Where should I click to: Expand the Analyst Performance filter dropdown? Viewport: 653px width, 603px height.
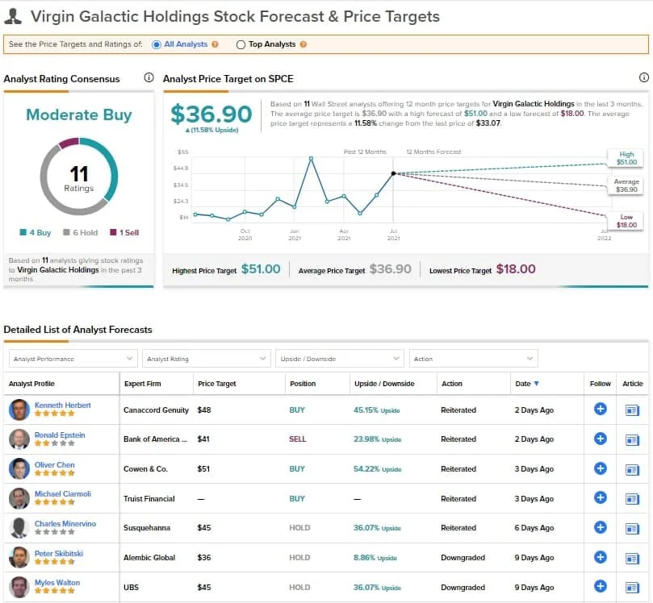73,359
